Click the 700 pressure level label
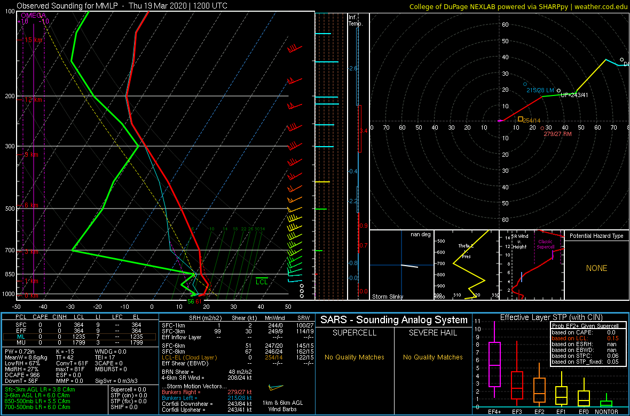This screenshot has width=630, height=416. (x=9, y=251)
